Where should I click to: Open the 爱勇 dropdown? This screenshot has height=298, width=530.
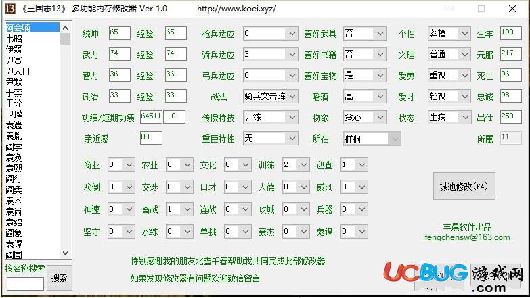point(449,75)
